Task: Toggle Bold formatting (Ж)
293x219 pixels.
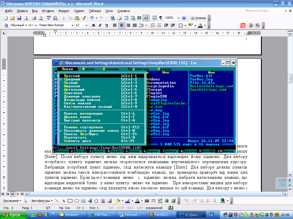Action: pos(94,25)
